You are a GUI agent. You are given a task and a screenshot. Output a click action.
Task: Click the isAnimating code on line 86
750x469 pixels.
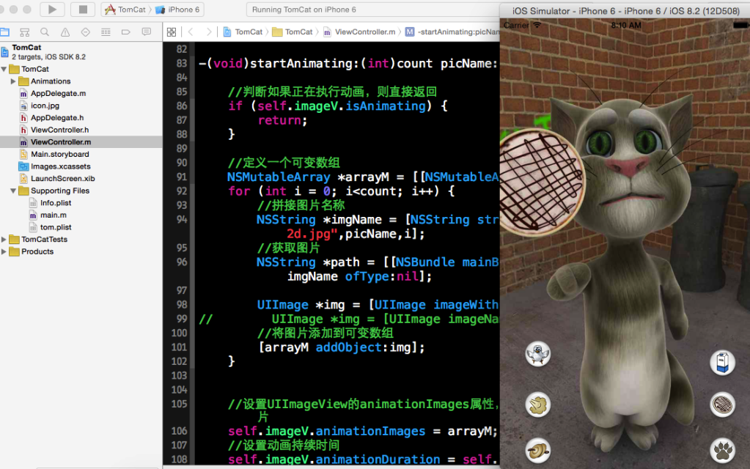pos(385,106)
